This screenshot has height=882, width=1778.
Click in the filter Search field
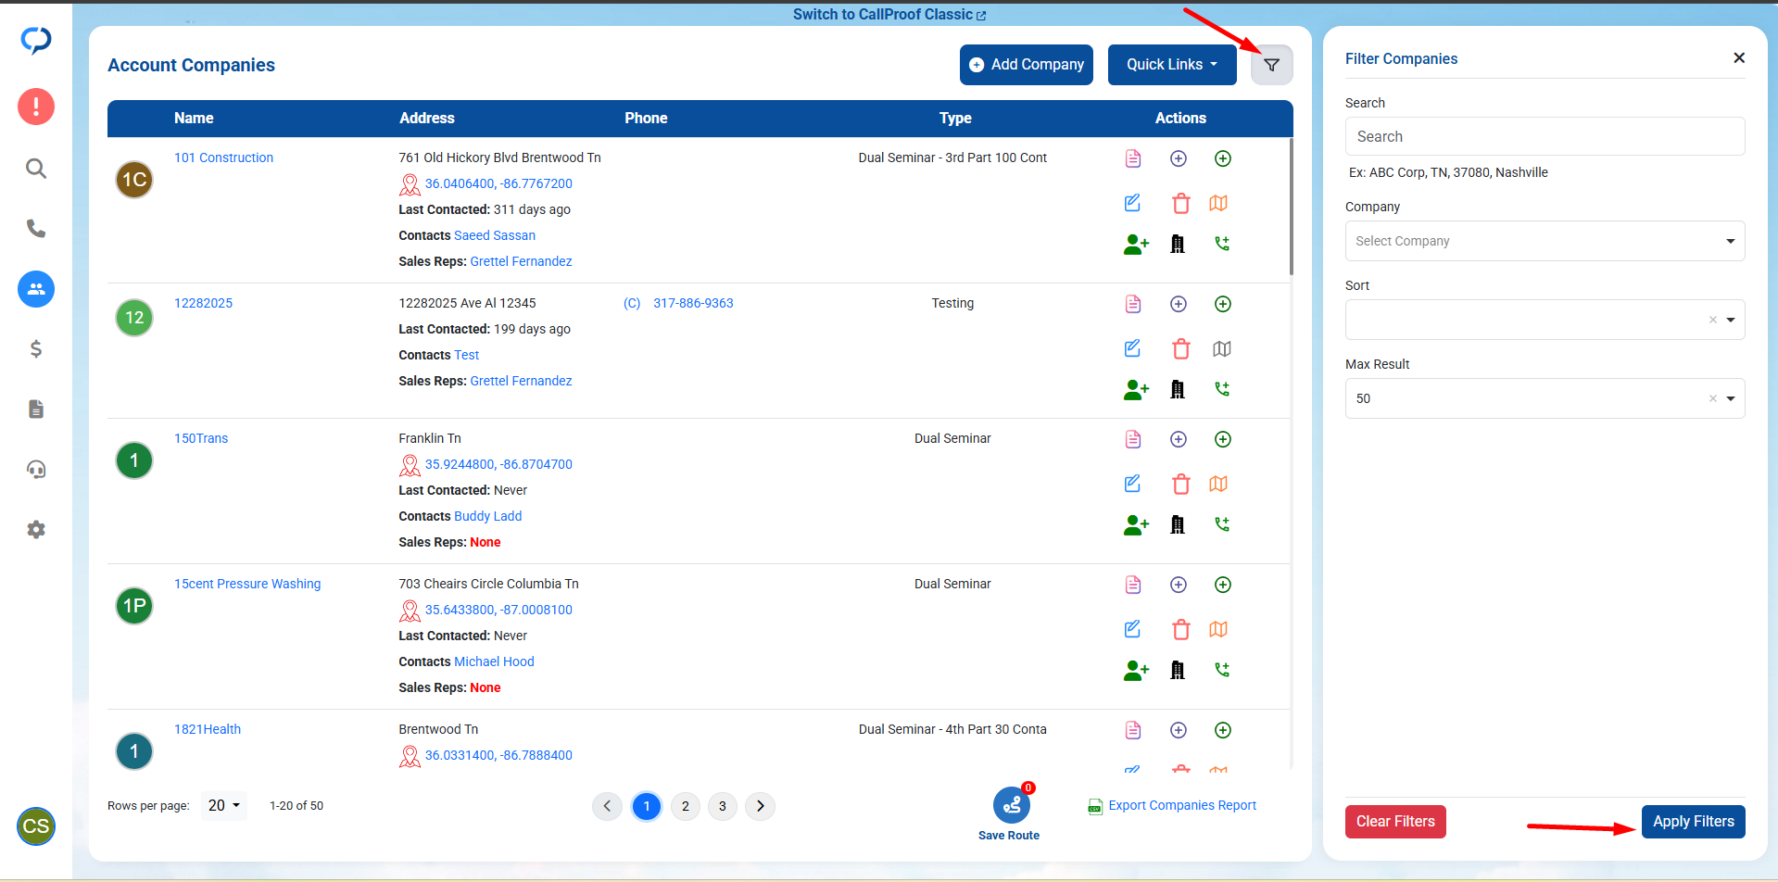[x=1545, y=136]
